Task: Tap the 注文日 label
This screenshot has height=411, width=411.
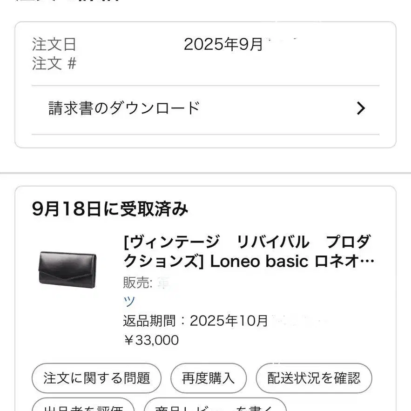Action: click(x=54, y=45)
